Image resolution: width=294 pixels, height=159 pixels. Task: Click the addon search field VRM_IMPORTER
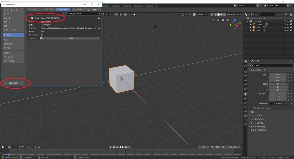point(83,13)
